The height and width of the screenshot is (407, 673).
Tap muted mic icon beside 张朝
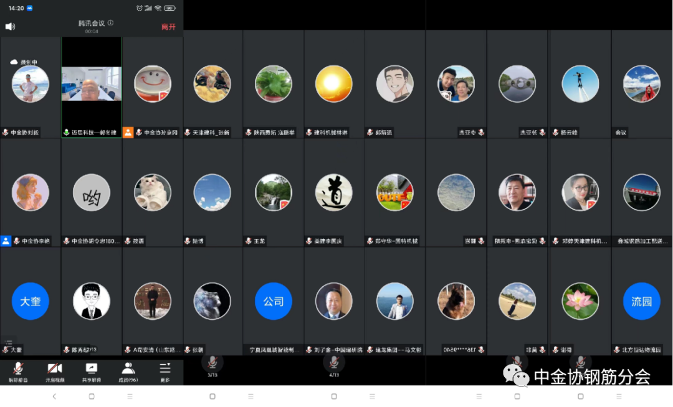click(x=188, y=350)
